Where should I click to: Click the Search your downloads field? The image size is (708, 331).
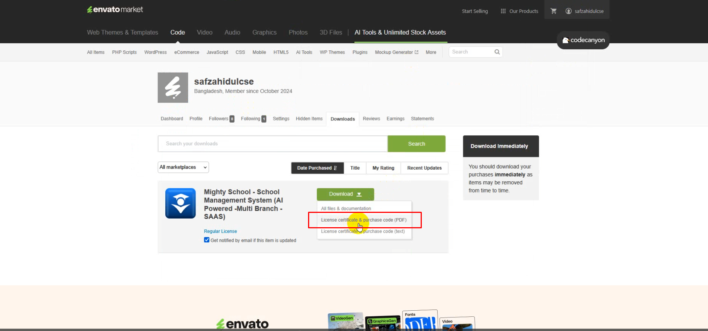tap(272, 144)
